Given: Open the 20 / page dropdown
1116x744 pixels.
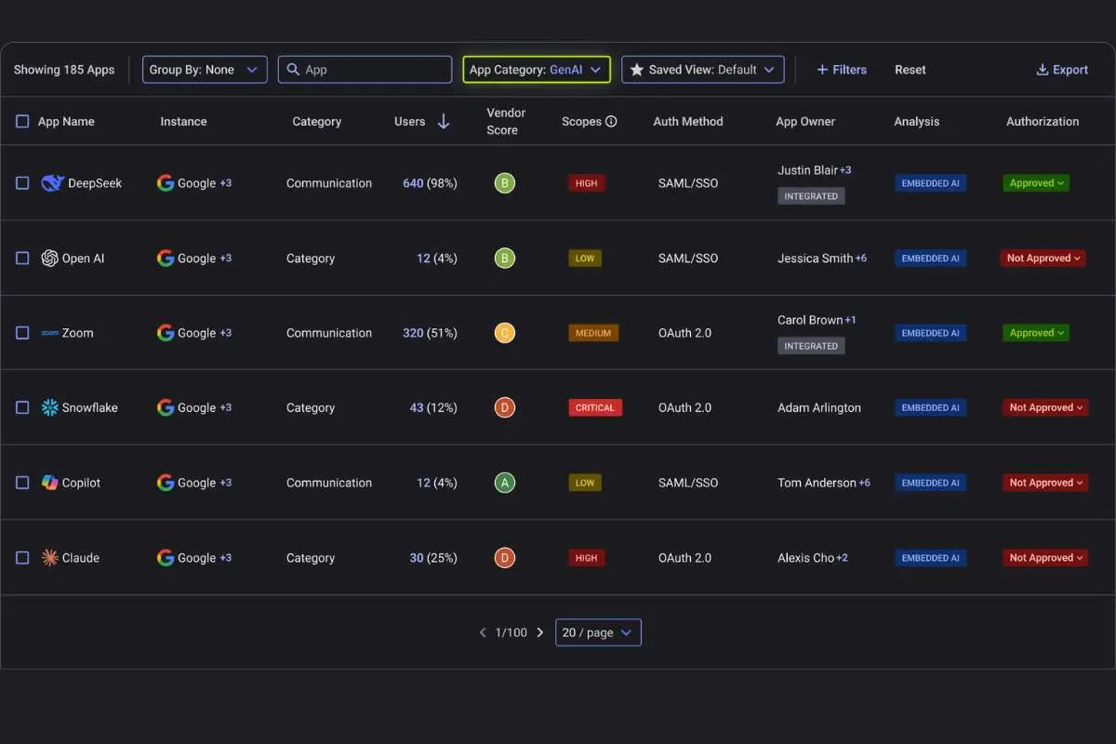Looking at the screenshot, I should (598, 632).
